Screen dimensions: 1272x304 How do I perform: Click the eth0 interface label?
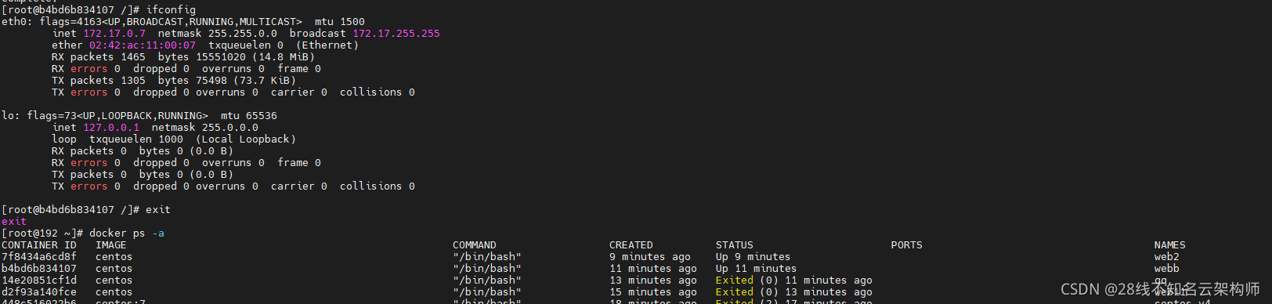click(15, 22)
